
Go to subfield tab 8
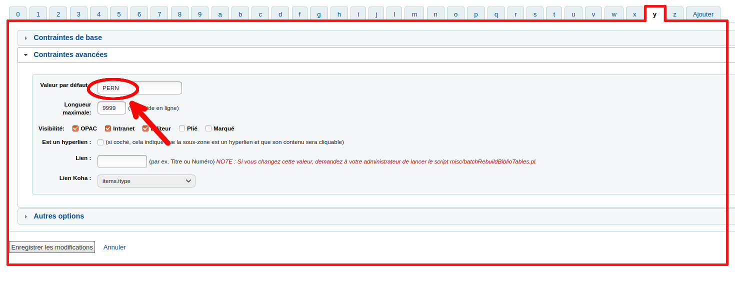tap(179, 14)
